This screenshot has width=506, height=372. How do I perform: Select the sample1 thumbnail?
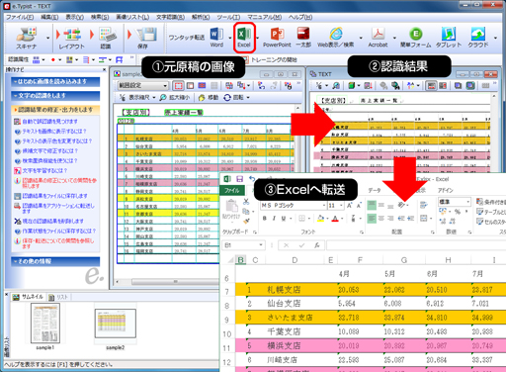pyautogui.click(x=45, y=324)
